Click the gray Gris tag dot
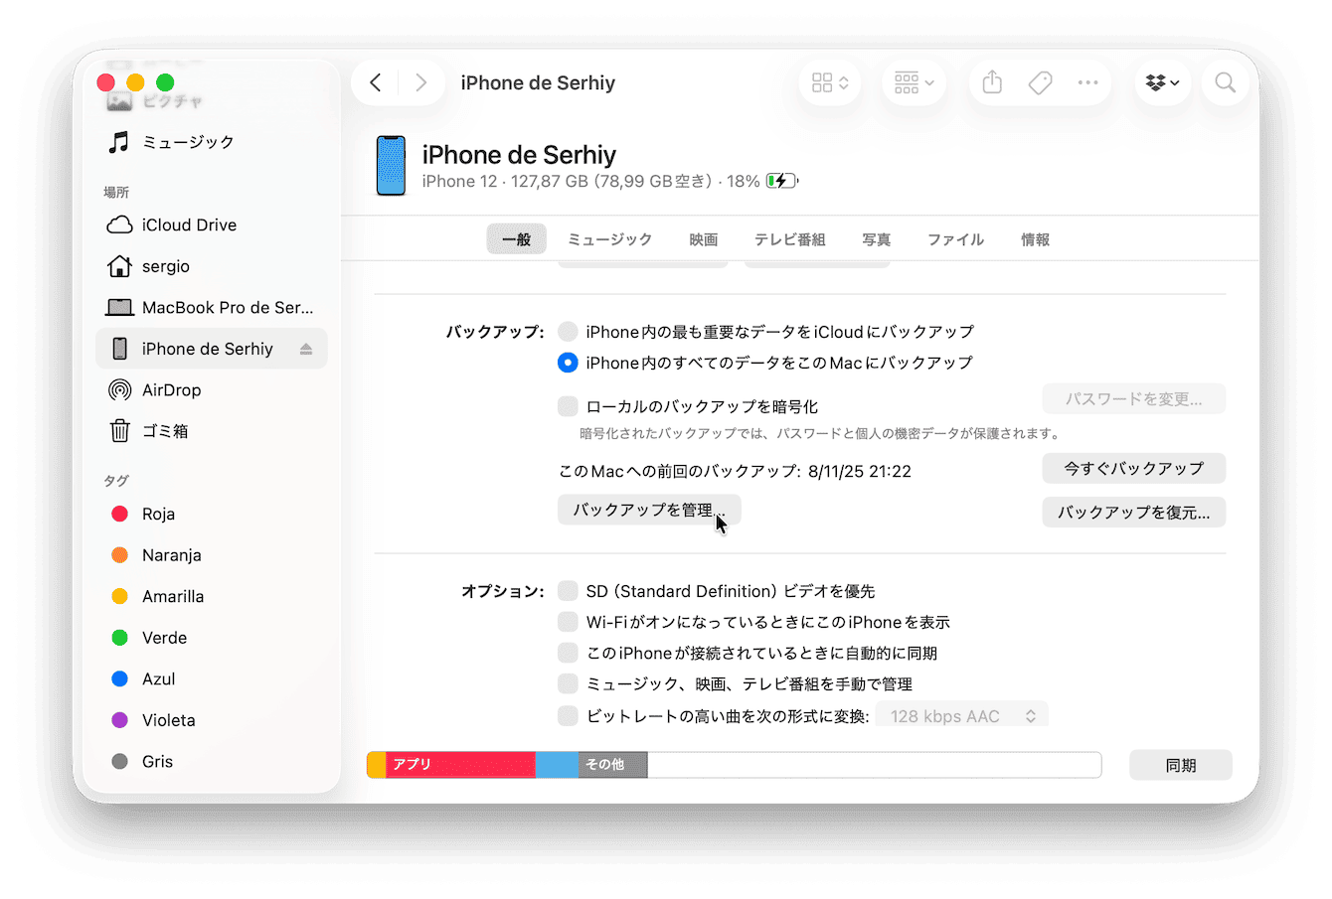Screen dimensions: 1332x899 coord(119,762)
